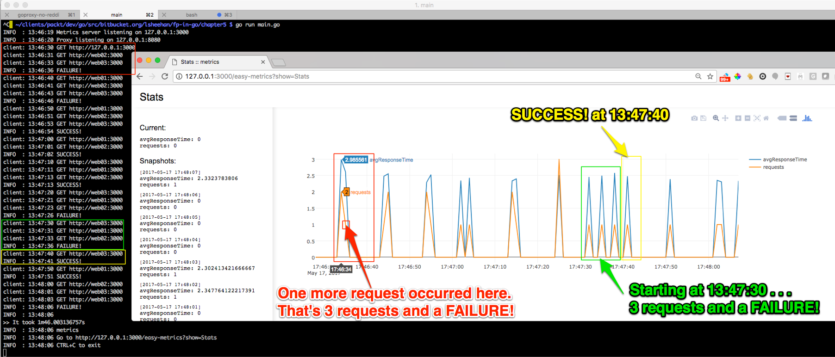Click the camera icon to download plot
The height and width of the screenshot is (357, 835).
[x=694, y=118]
